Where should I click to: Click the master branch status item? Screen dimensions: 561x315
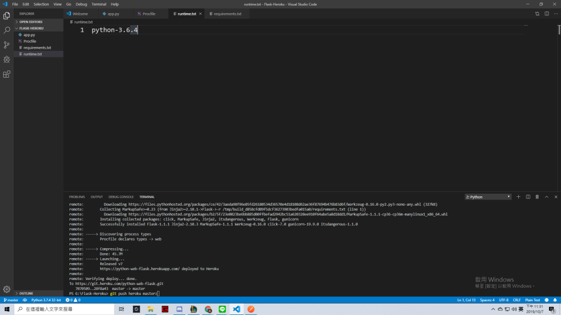(11, 300)
